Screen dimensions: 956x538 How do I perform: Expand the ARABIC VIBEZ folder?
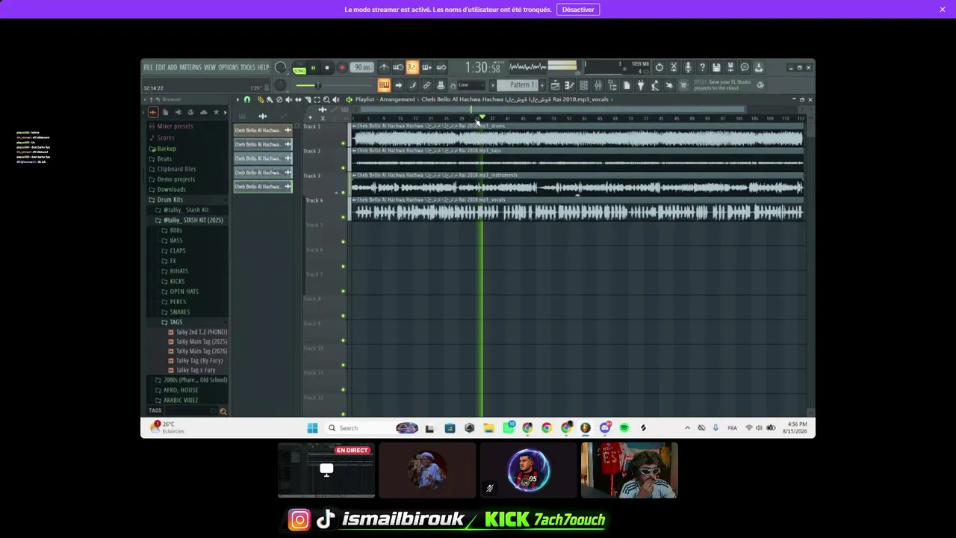tap(181, 401)
